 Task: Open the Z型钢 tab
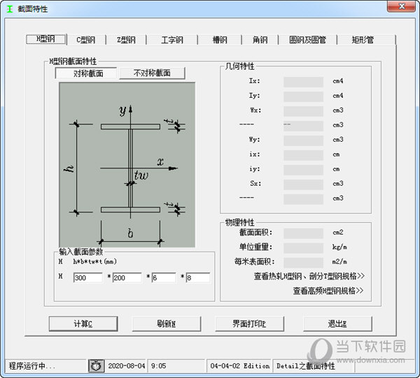[126, 40]
